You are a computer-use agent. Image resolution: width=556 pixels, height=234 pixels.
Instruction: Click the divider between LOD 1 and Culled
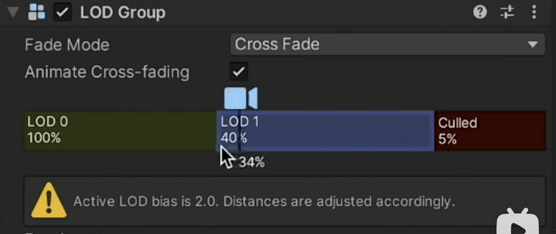pos(434,131)
